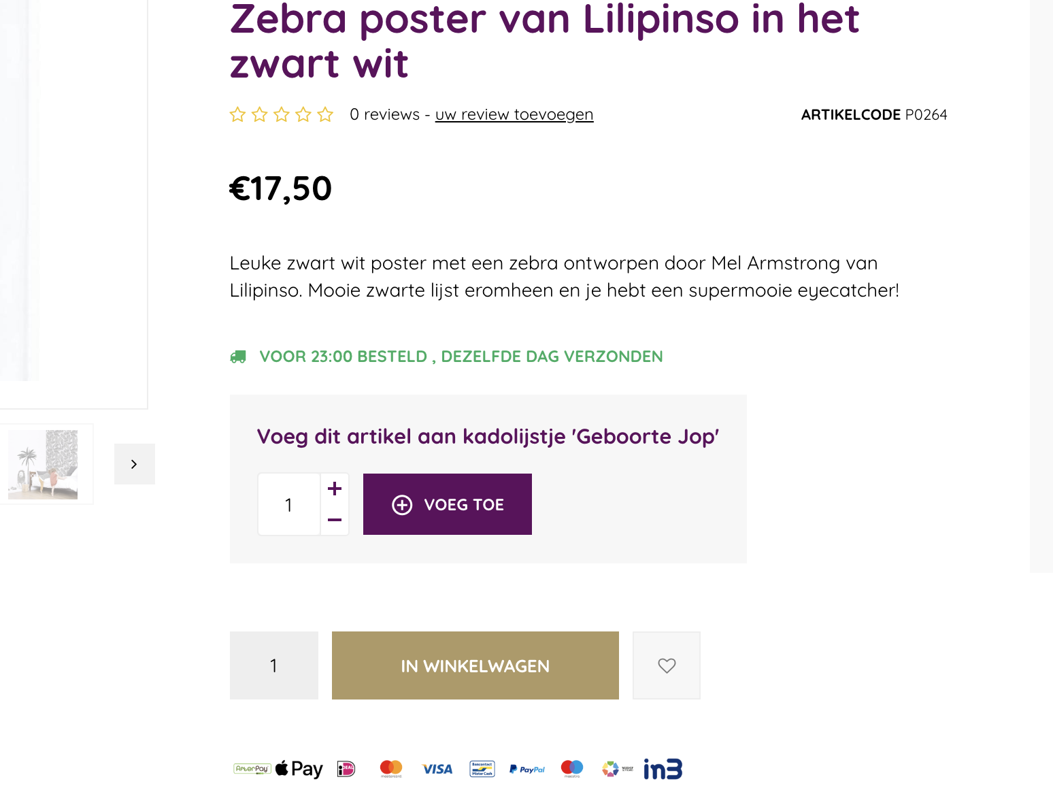Click the fifth rating star

point(325,114)
